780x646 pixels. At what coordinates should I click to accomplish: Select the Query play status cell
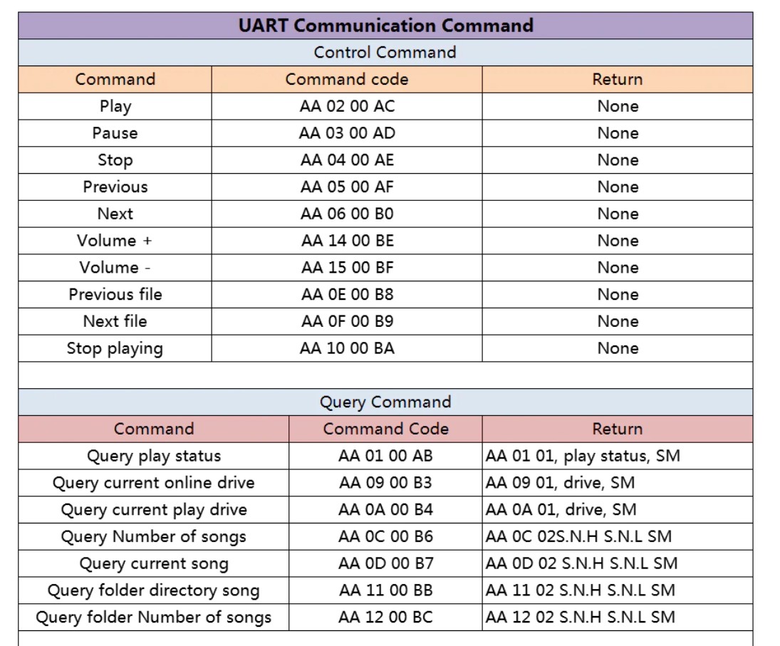point(154,456)
